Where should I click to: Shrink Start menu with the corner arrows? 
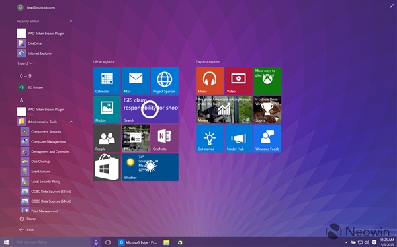coord(392,6)
